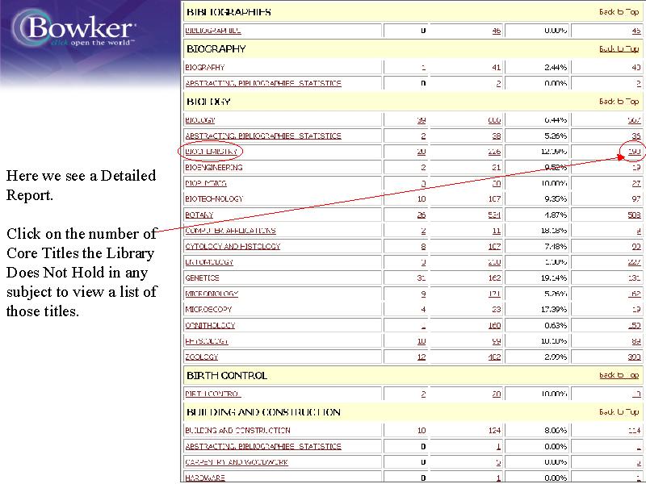
Task: Click the 8.00% value for Building and Construction
Action: (x=555, y=431)
